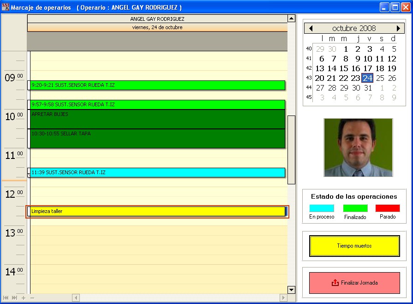The width and height of the screenshot is (413, 304).
Task: Click the octubre 2008 month header
Action: coord(354,28)
